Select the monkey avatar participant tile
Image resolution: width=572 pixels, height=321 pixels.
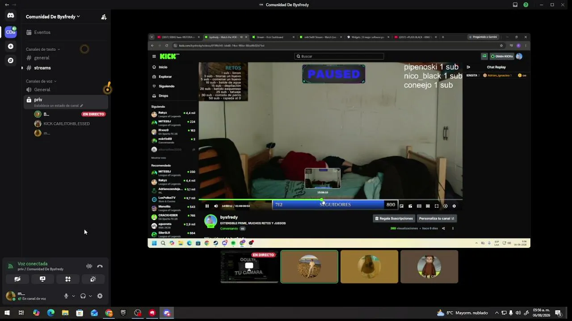pos(429,267)
